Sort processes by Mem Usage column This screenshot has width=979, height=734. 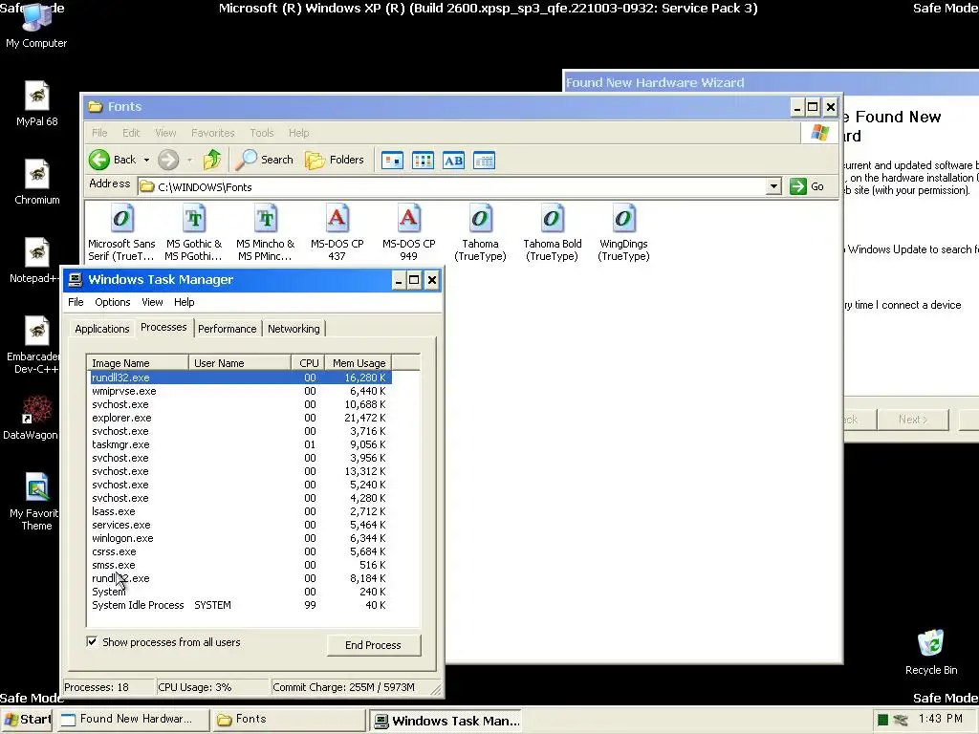click(x=359, y=362)
